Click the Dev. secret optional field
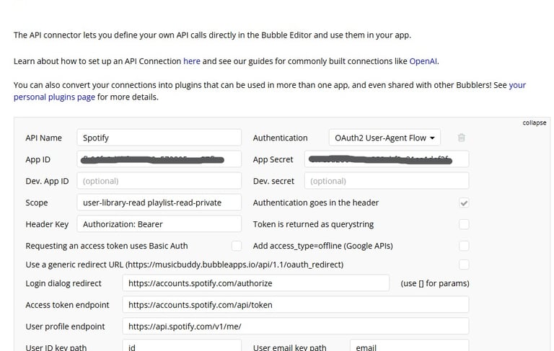 click(x=387, y=181)
